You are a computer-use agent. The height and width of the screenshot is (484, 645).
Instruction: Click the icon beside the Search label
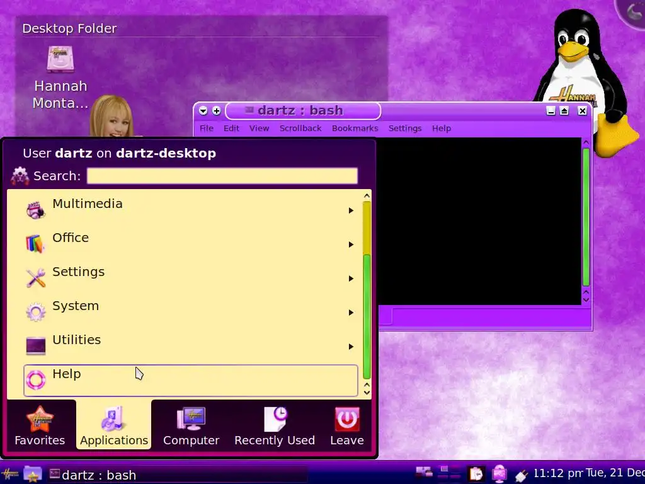pos(20,176)
